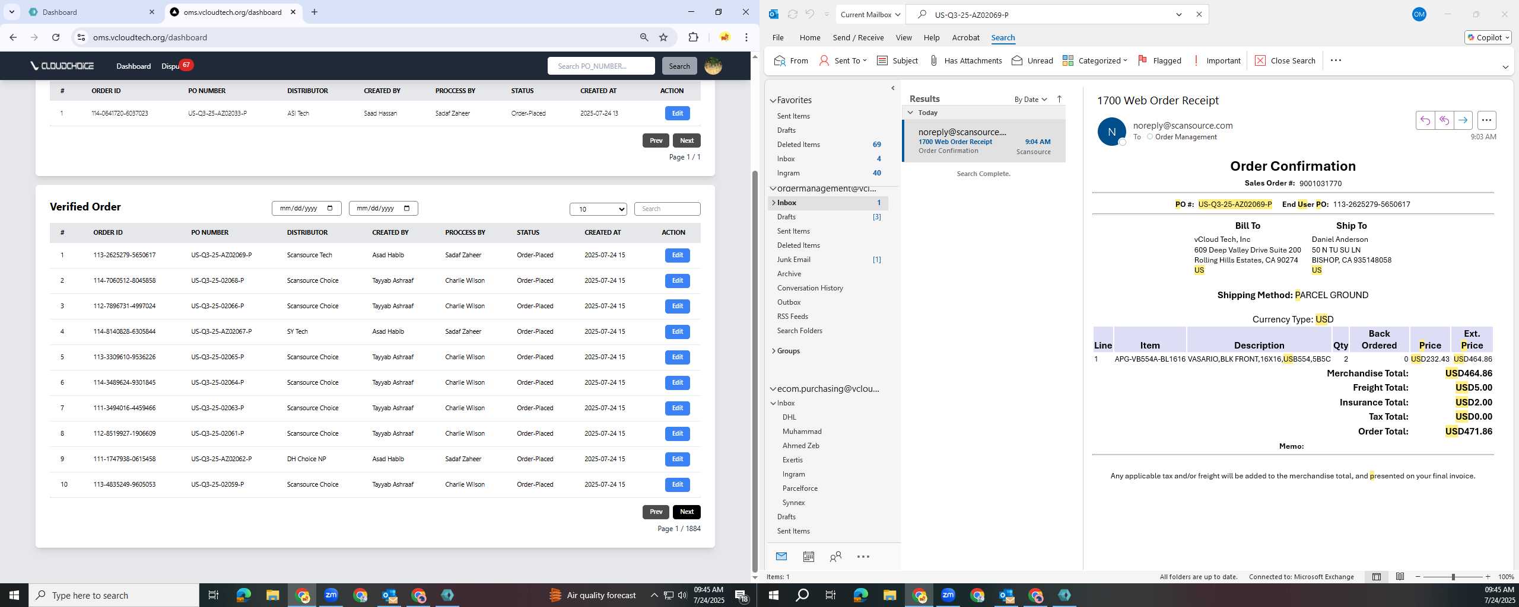Toggle Unread filter in Search ribbon
The image size is (1519, 607).
pyautogui.click(x=1032, y=60)
